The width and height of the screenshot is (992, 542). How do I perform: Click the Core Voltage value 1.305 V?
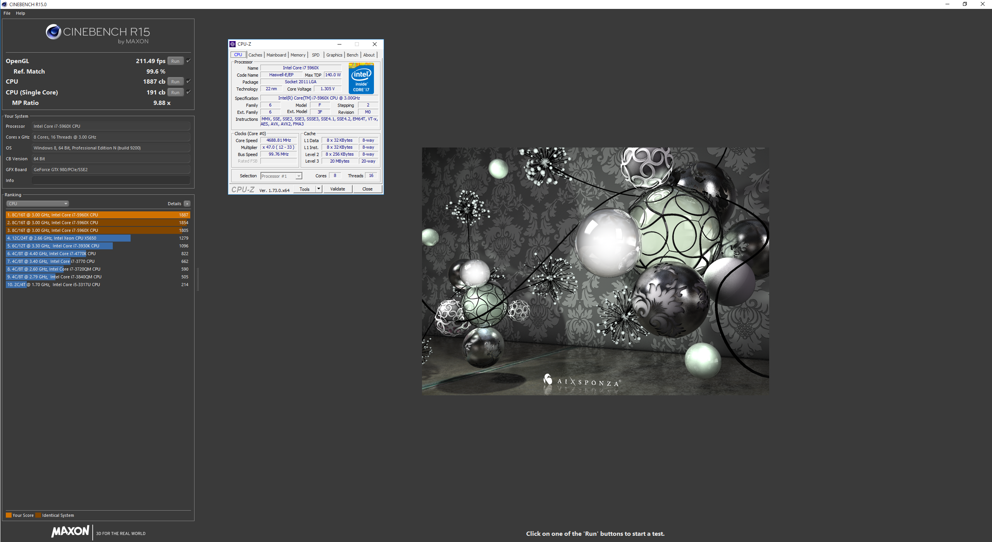pyautogui.click(x=327, y=89)
